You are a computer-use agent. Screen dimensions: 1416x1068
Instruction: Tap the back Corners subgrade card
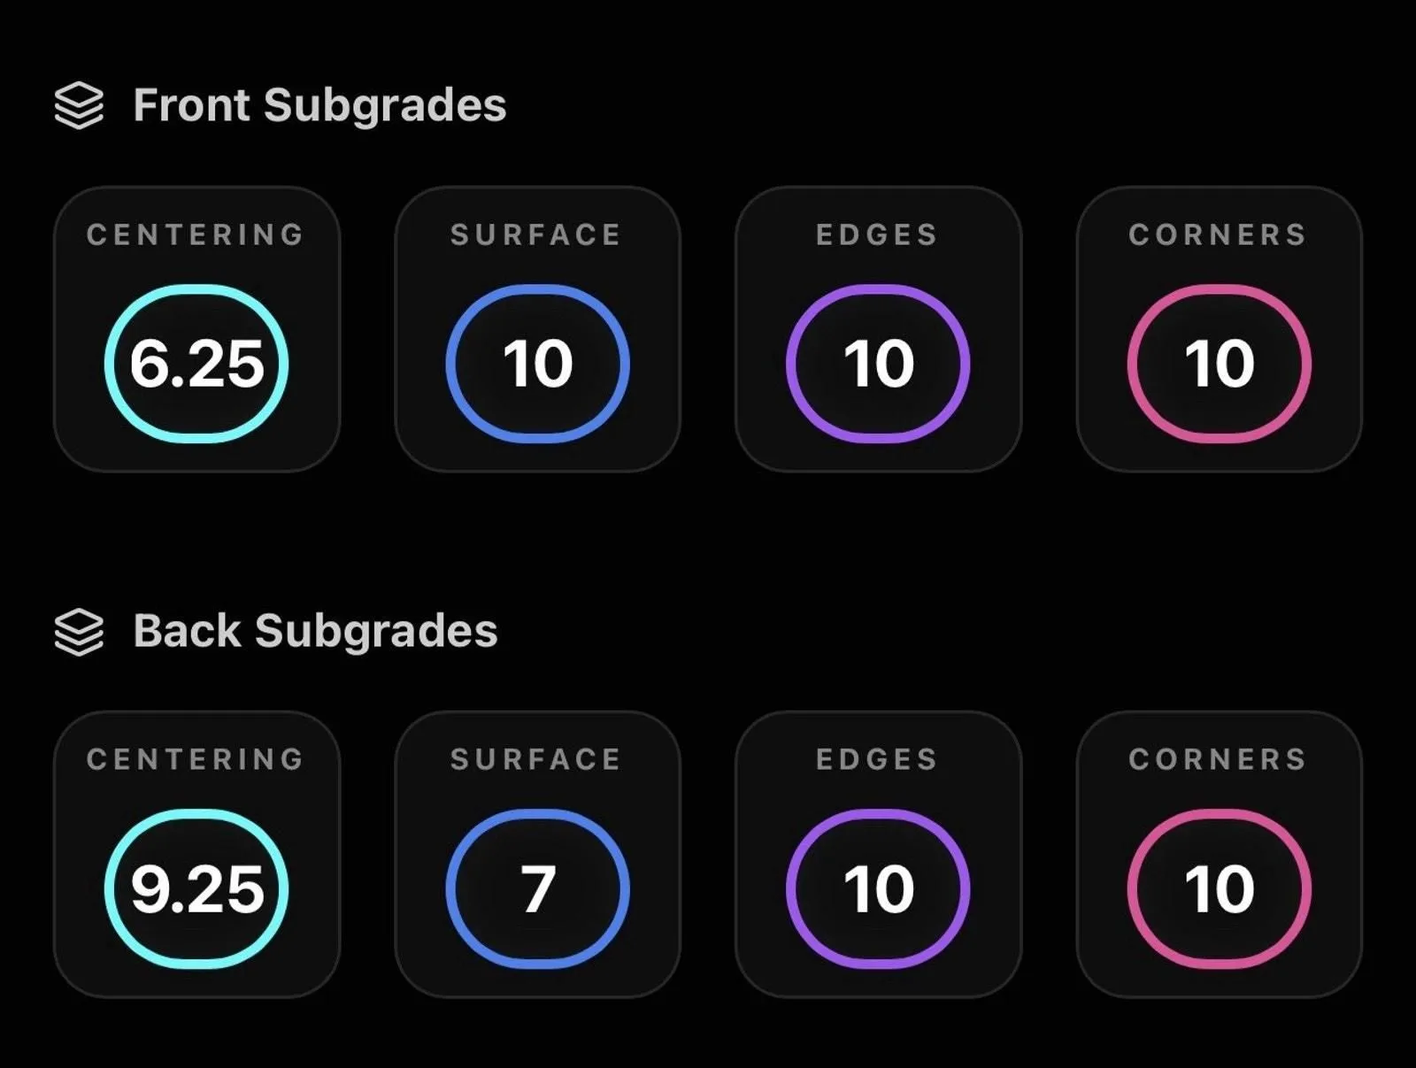click(x=1220, y=855)
